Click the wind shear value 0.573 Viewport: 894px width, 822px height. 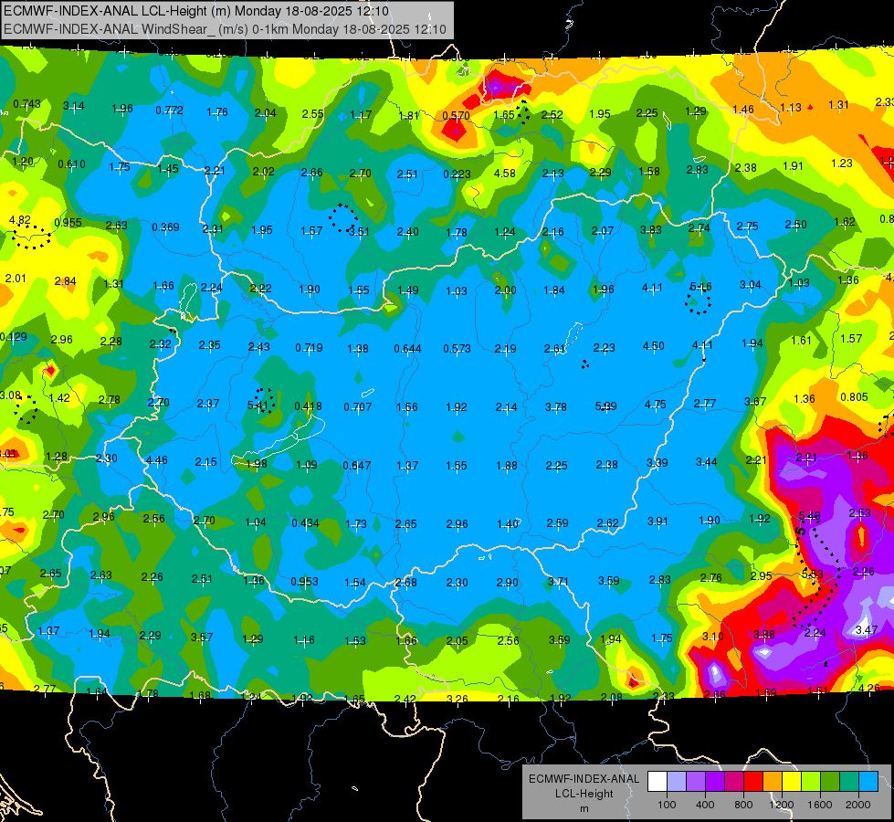(x=457, y=348)
